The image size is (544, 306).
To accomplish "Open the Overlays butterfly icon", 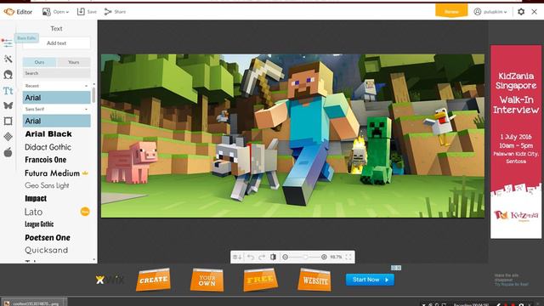I will point(8,105).
